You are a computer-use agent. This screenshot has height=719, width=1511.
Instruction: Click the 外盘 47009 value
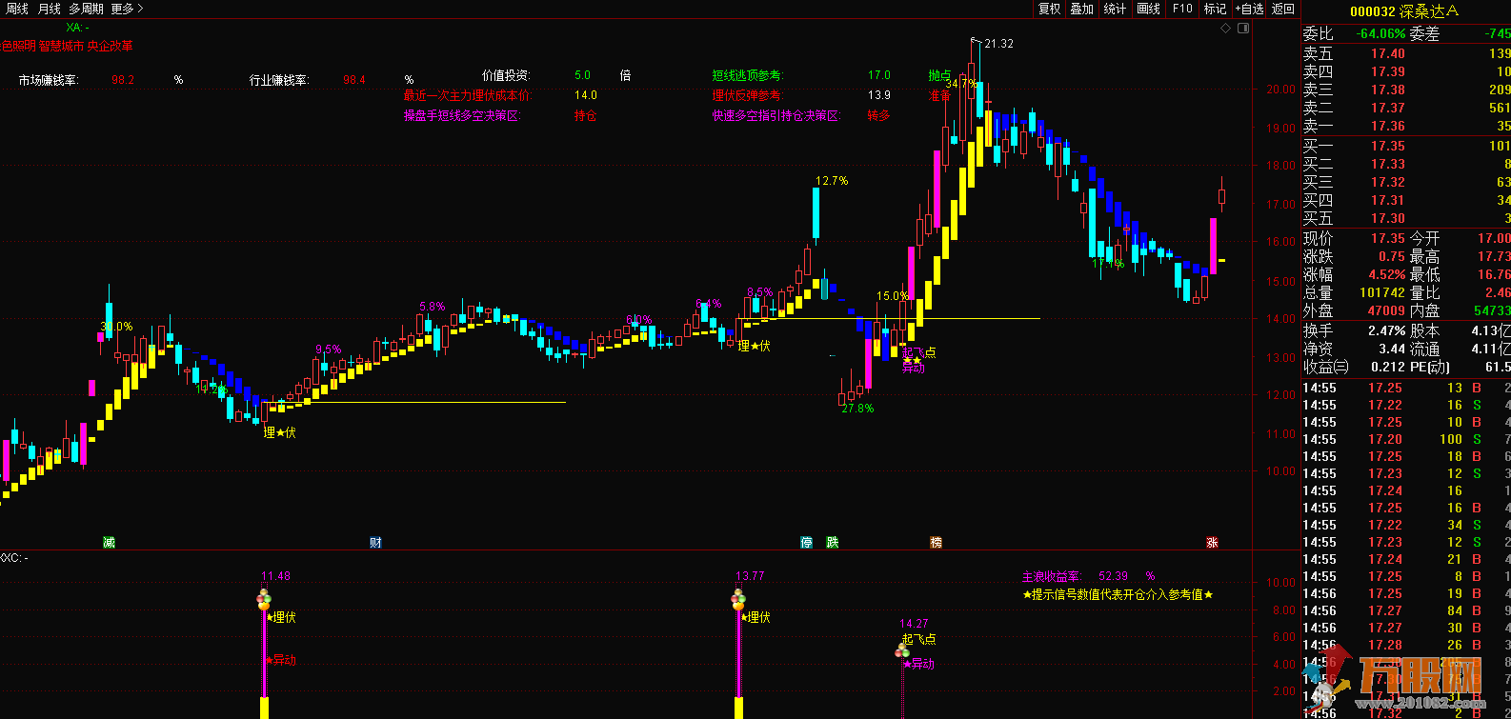pos(1386,310)
